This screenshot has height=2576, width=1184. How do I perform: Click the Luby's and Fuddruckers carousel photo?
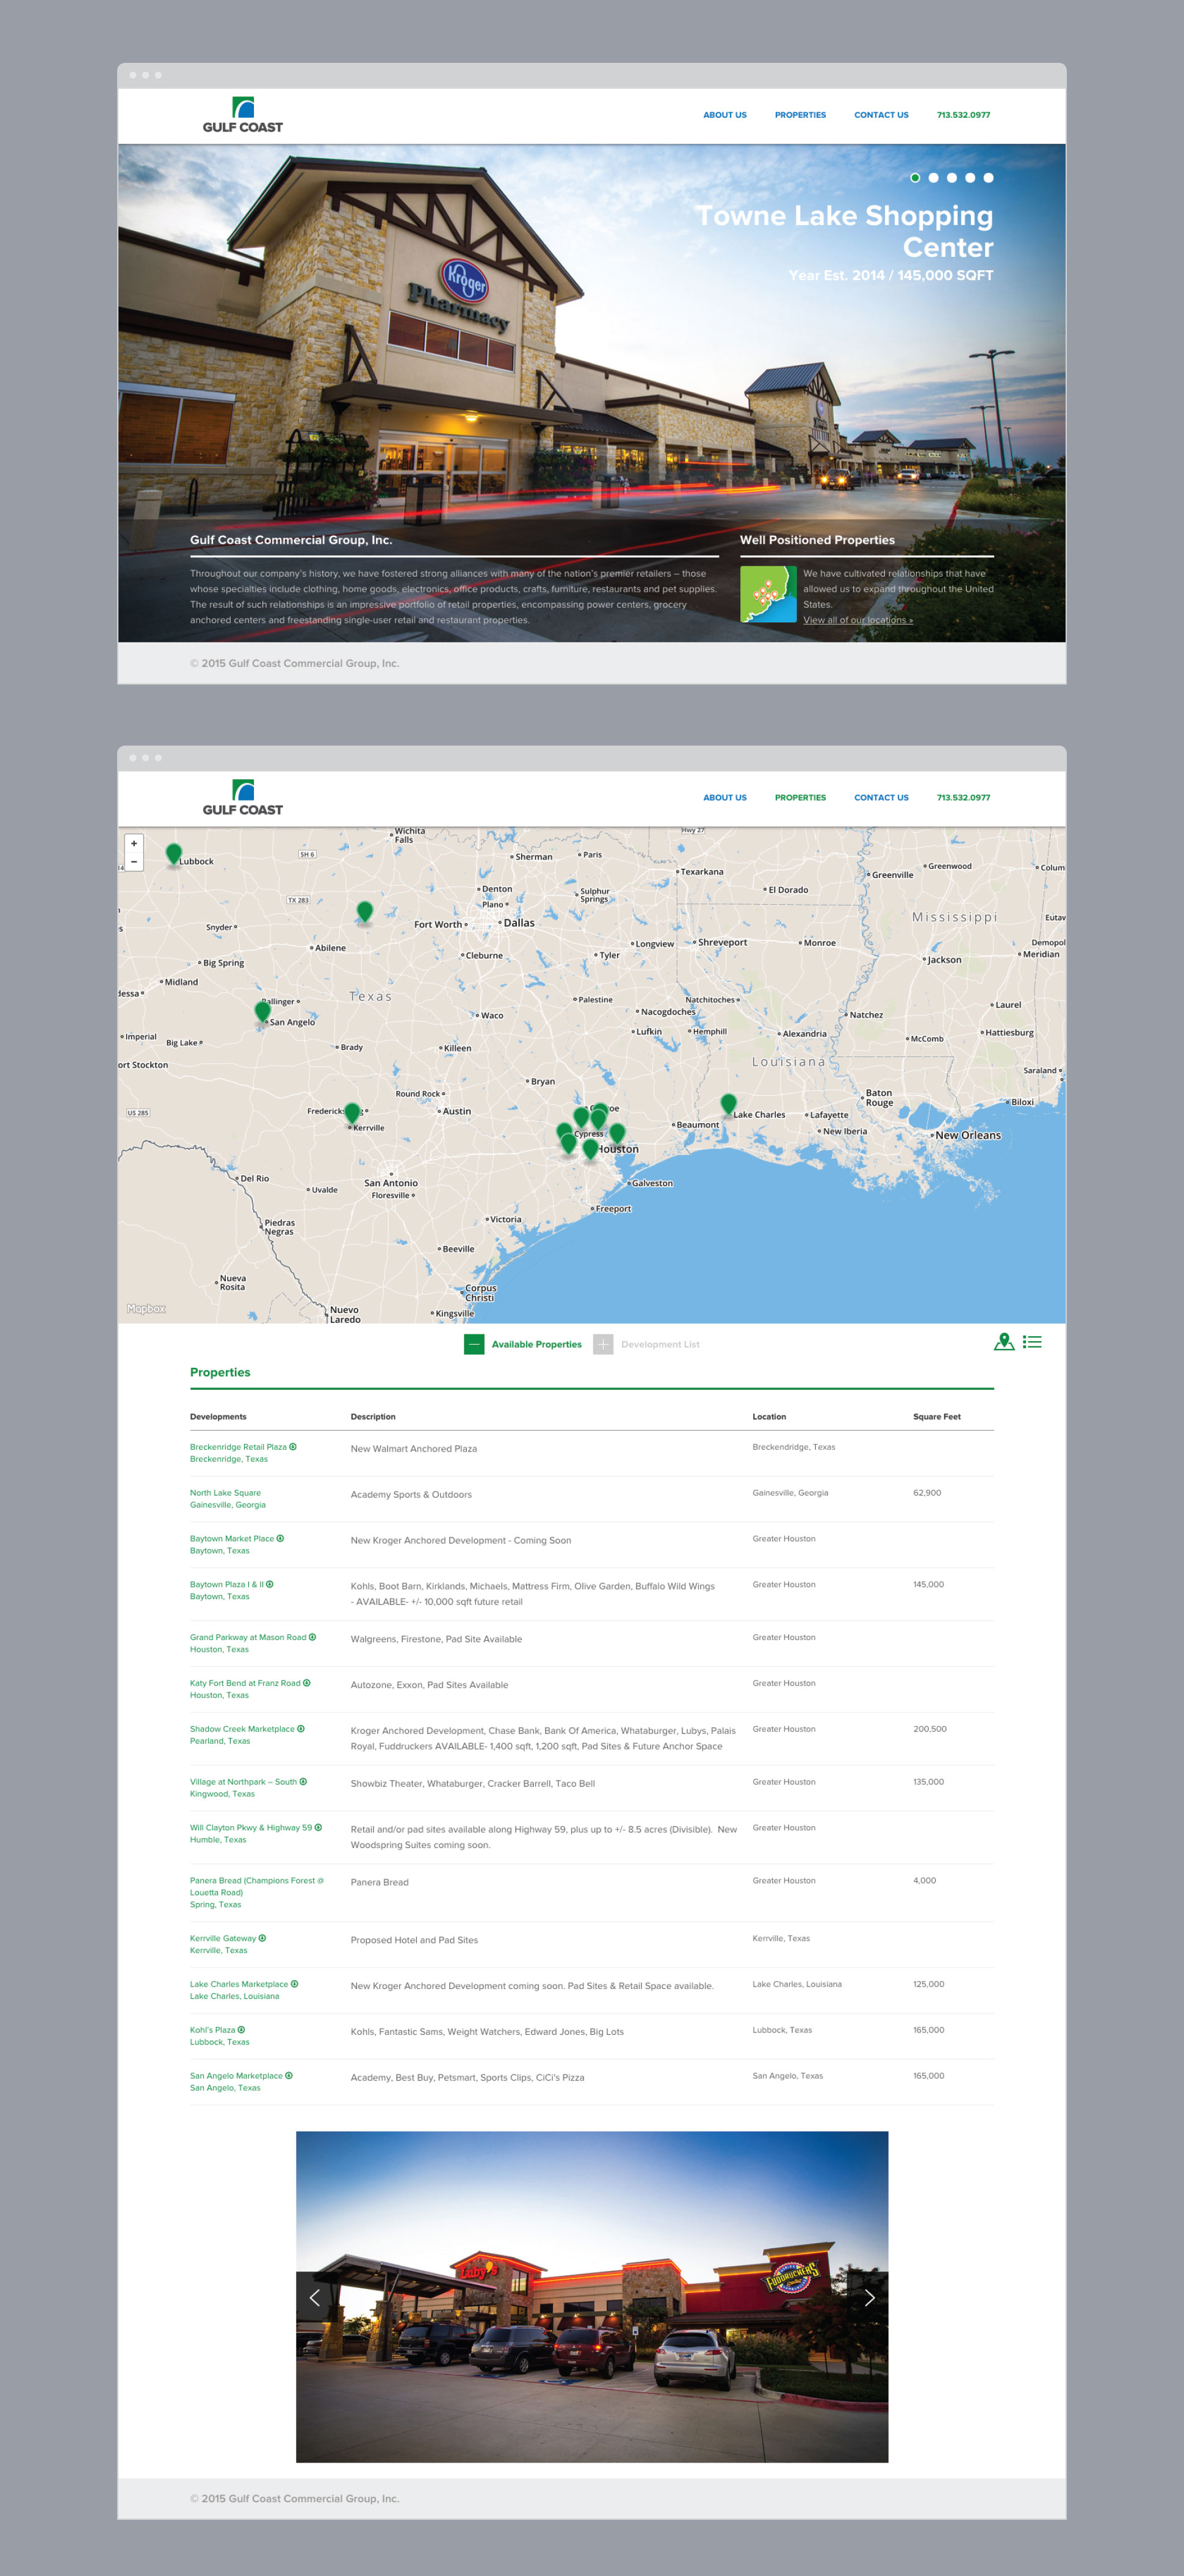pos(592,2297)
